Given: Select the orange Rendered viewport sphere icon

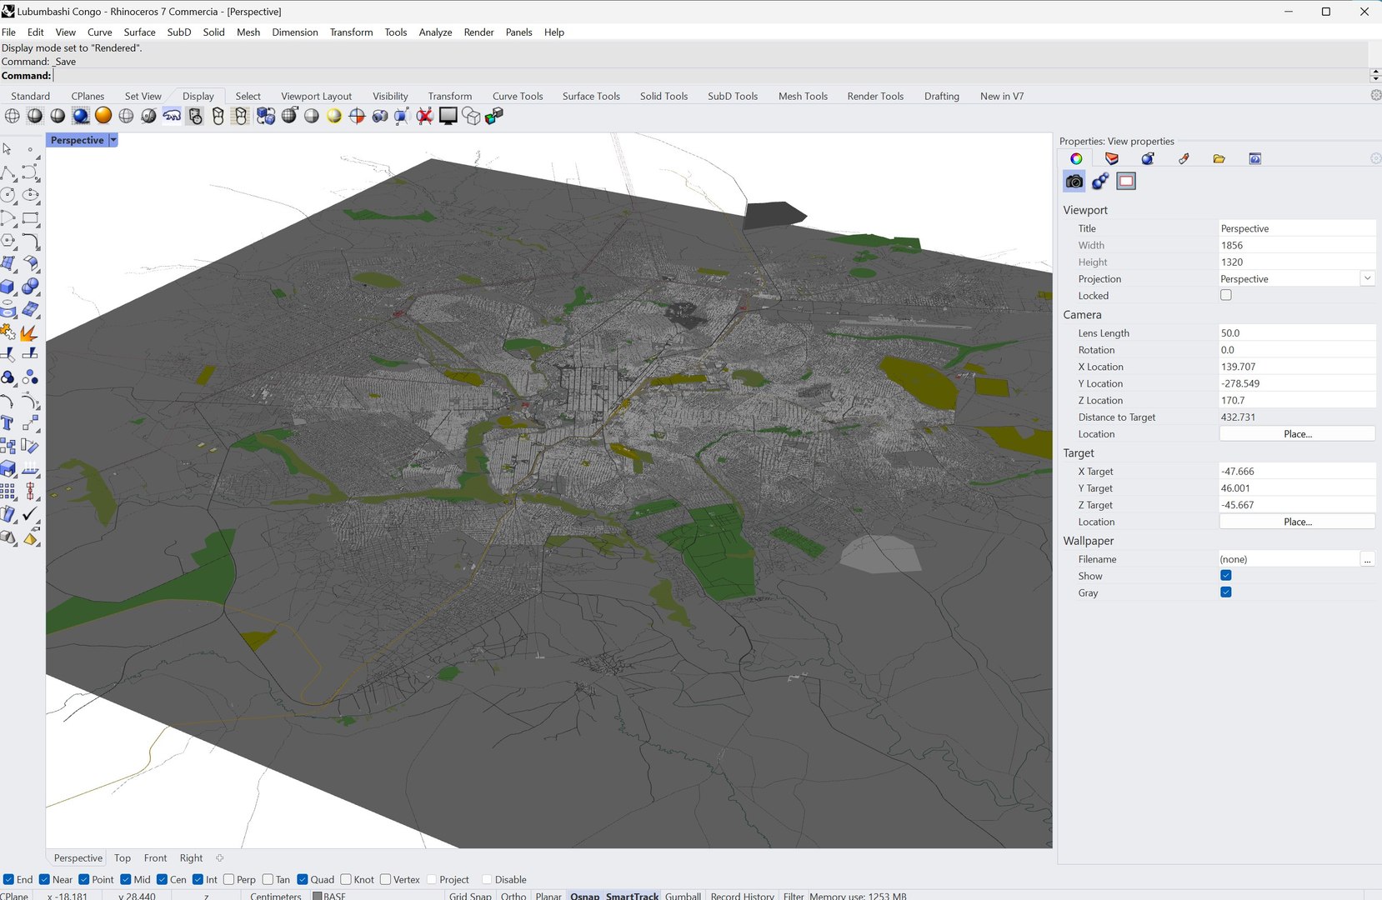Looking at the screenshot, I should coord(103,116).
